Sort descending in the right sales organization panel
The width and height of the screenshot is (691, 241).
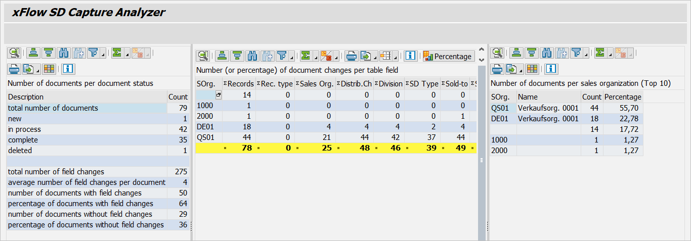click(x=531, y=53)
